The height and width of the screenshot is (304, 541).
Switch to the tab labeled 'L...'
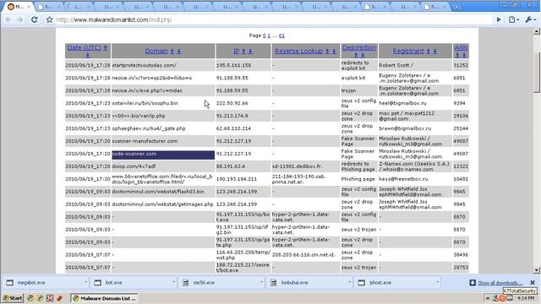coord(80,7)
